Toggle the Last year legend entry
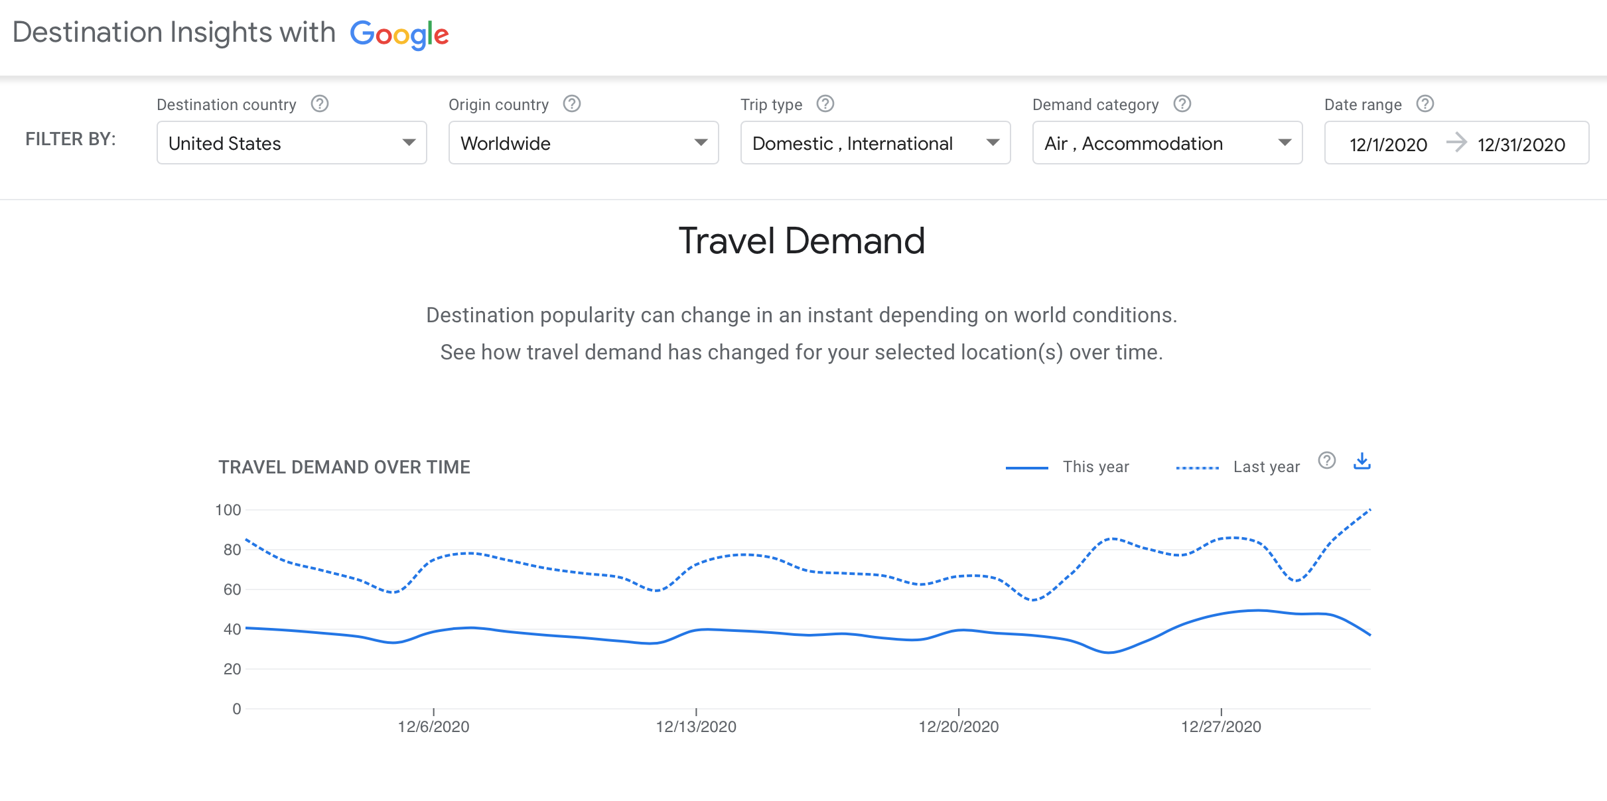The image size is (1607, 801). tap(1266, 467)
